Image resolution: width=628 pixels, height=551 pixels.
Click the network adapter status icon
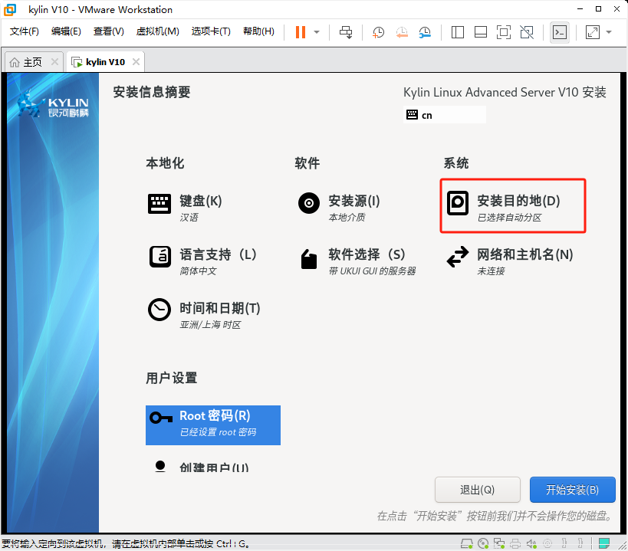coord(499,543)
